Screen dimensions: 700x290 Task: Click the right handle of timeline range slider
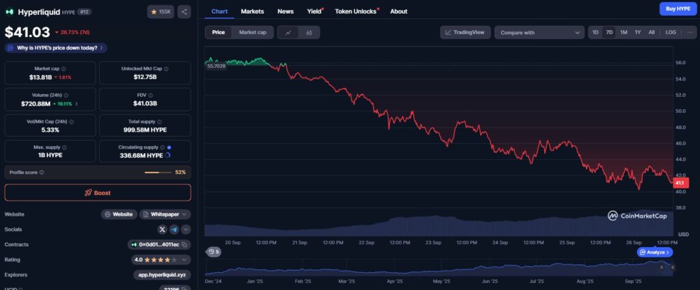[x=673, y=269]
